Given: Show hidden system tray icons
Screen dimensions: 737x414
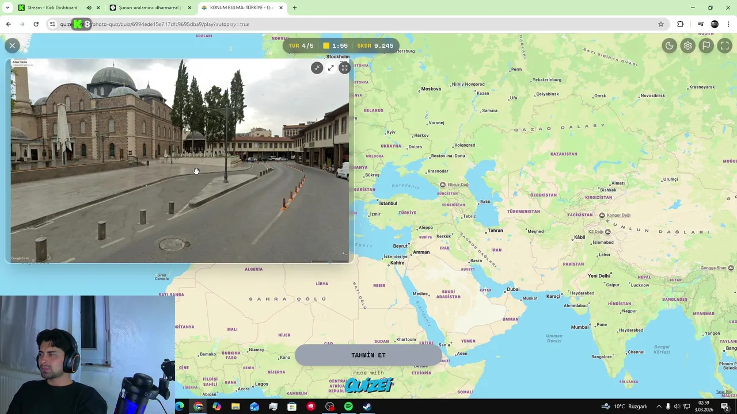Looking at the screenshot, I should click(659, 407).
